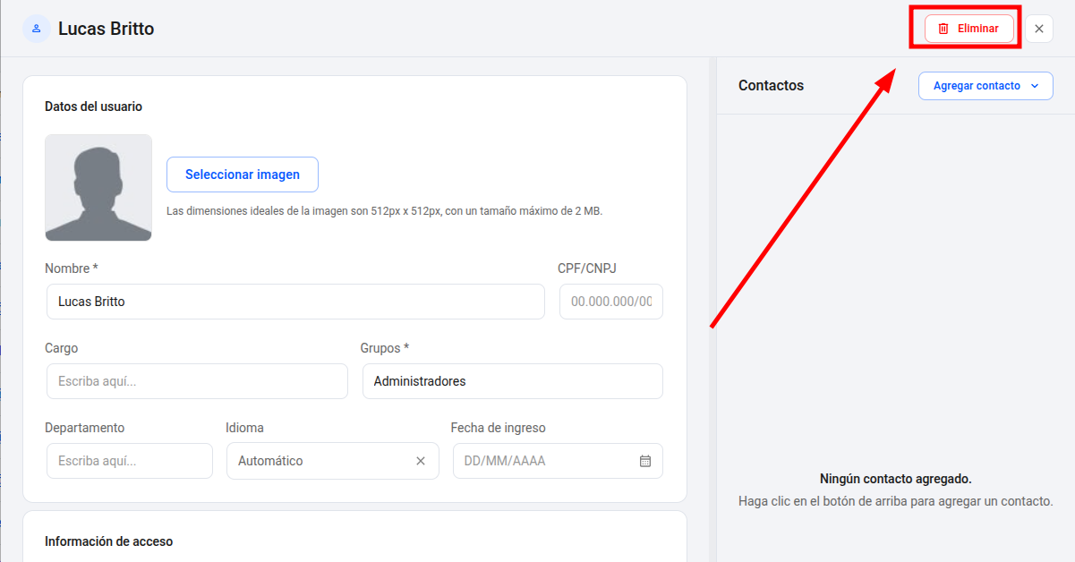The width and height of the screenshot is (1075, 562).
Task: Click the Departamento input field
Action: tap(130, 461)
